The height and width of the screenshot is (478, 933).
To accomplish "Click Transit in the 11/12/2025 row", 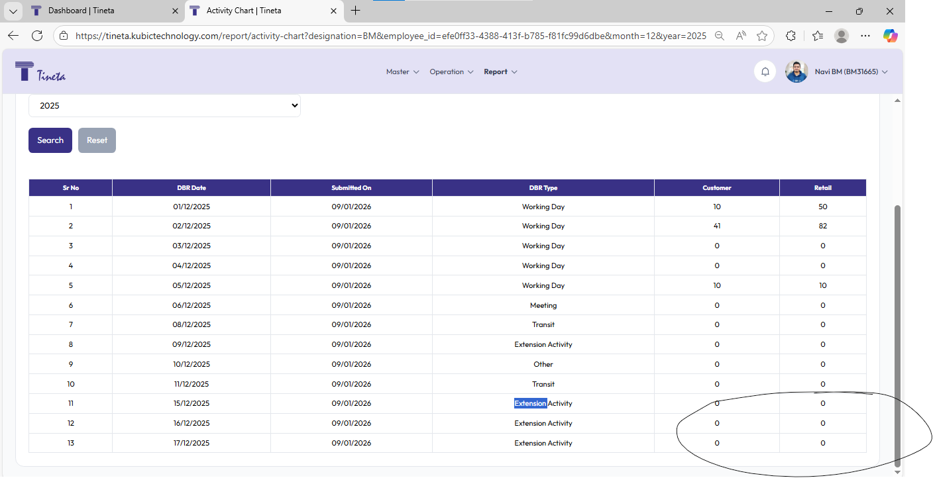I will [x=543, y=384].
